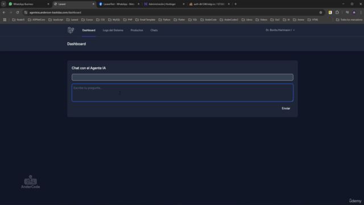Expand the Dr. Bonita Hartmann user menu
This screenshot has width=364, height=205.
[280, 30]
